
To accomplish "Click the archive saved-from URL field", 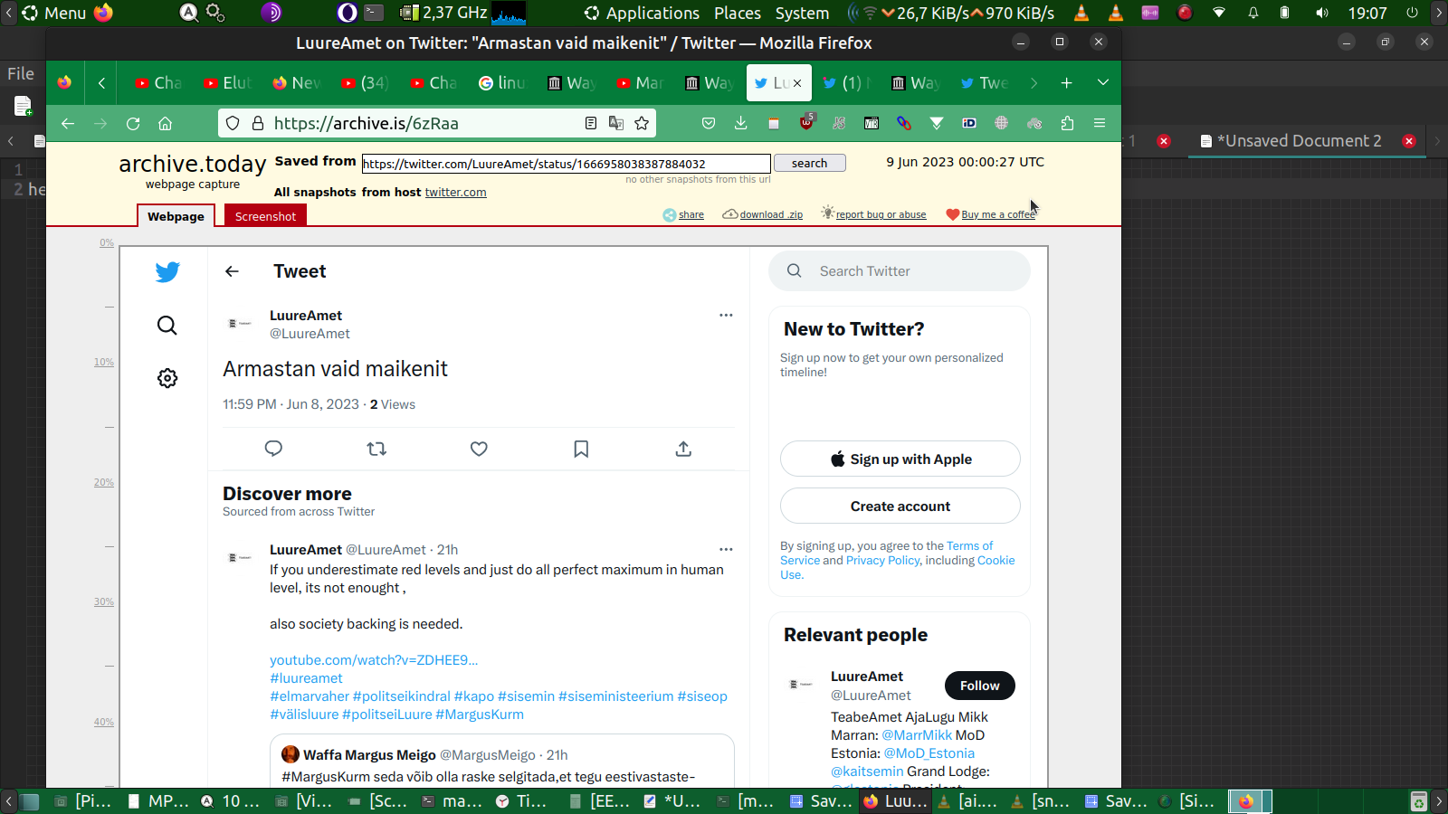I will click(567, 164).
